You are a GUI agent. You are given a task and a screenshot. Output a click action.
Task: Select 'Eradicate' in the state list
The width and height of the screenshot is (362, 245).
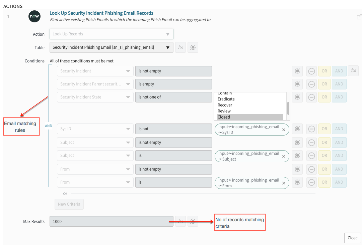tap(250, 99)
